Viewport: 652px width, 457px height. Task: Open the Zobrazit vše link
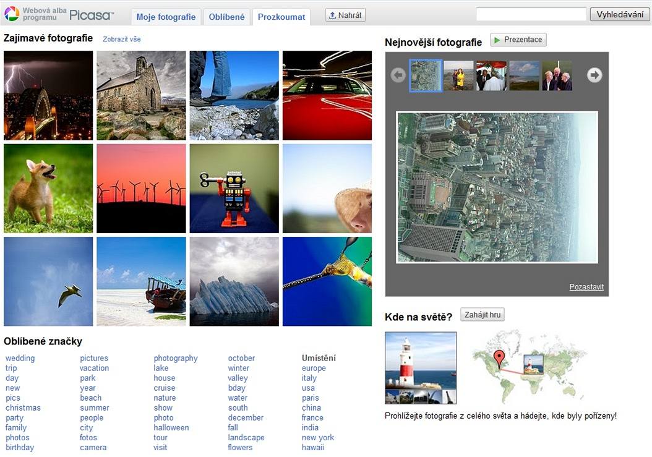[122, 39]
